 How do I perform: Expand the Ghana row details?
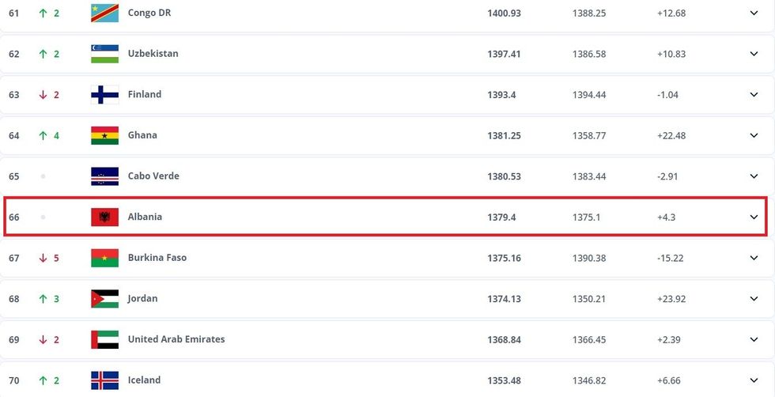coord(754,135)
